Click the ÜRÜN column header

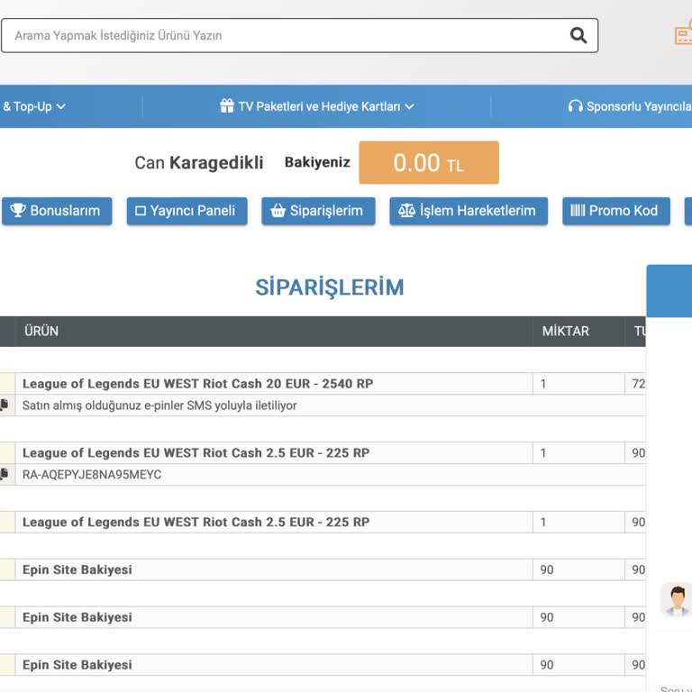pyautogui.click(x=41, y=331)
